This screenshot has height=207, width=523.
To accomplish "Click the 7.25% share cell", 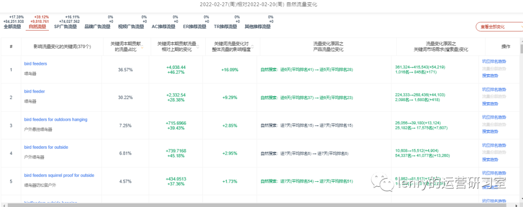I will pos(125,126).
